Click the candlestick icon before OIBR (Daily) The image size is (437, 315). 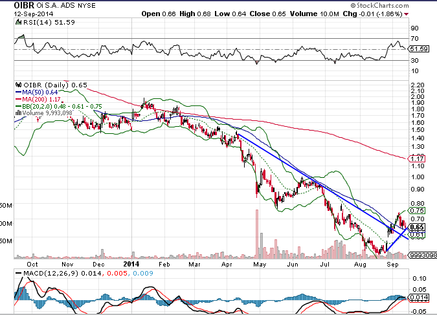[18, 85]
